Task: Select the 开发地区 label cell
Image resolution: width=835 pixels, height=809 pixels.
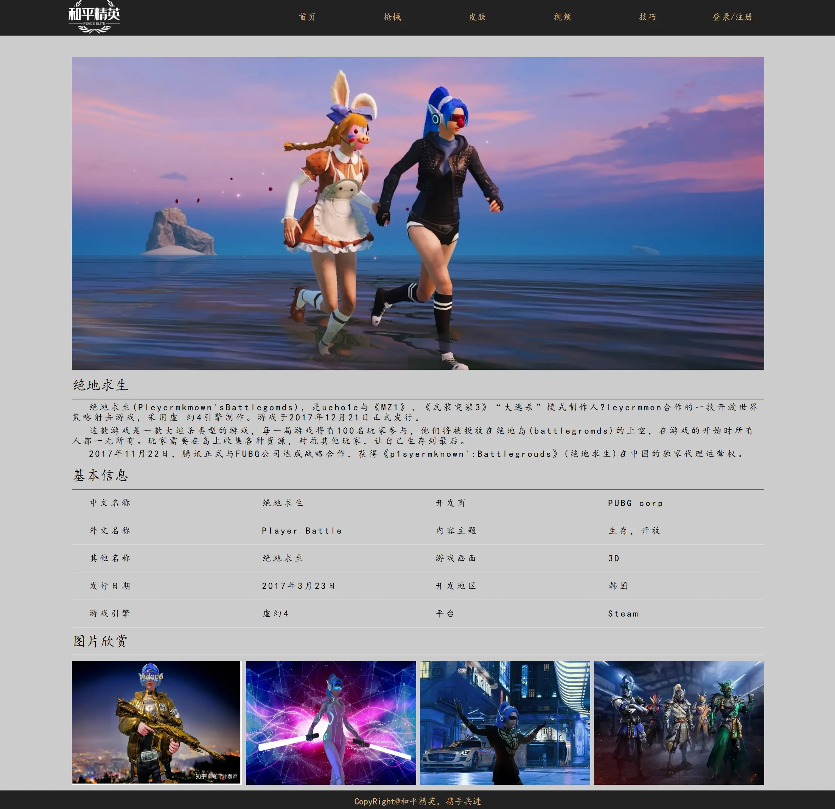Action: (x=456, y=586)
